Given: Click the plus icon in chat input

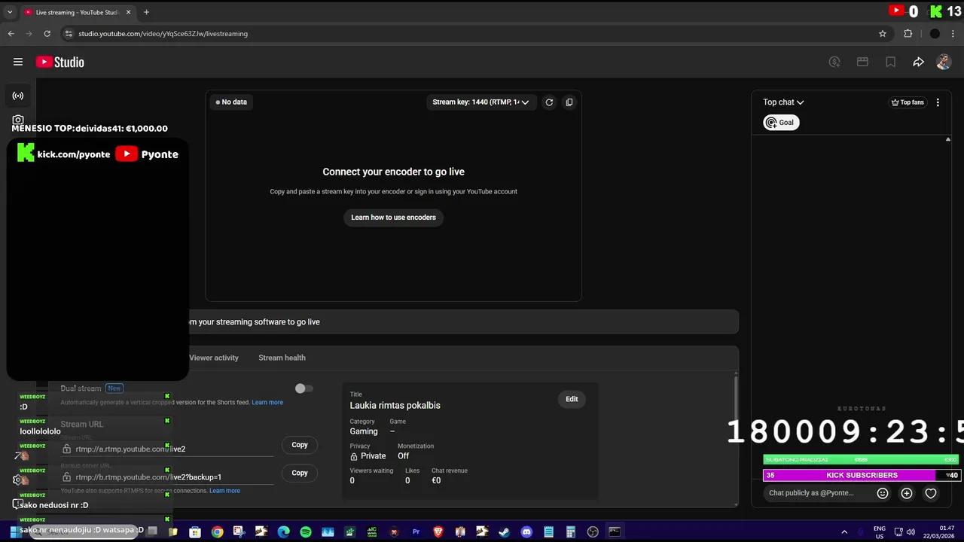Looking at the screenshot, I should coord(907,493).
